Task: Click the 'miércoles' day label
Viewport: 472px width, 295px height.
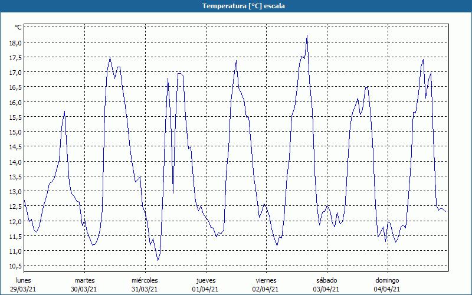Action: click(x=145, y=280)
